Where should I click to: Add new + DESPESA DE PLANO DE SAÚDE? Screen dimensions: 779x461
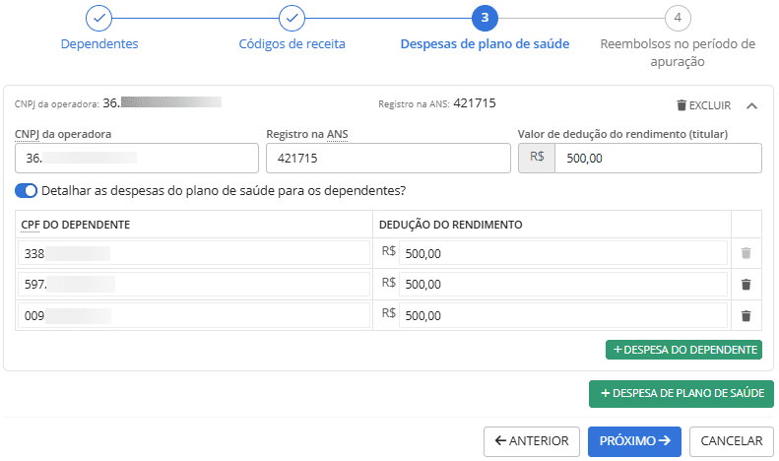[682, 393]
